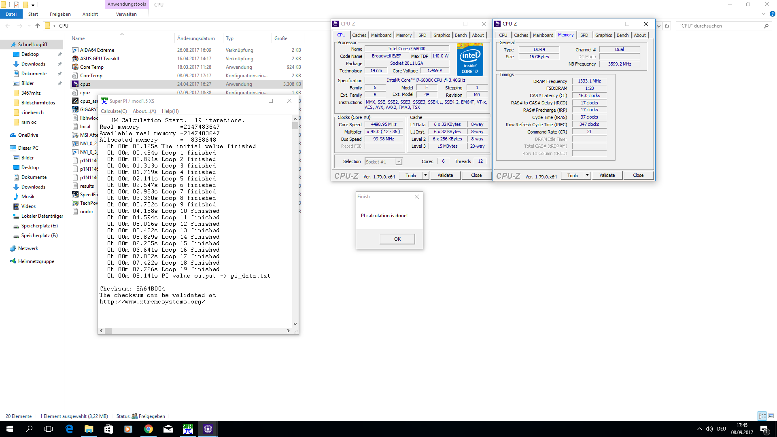Image resolution: width=777 pixels, height=437 pixels.
Task: Select Netzwerk in the navigation pane
Action: 28,248
